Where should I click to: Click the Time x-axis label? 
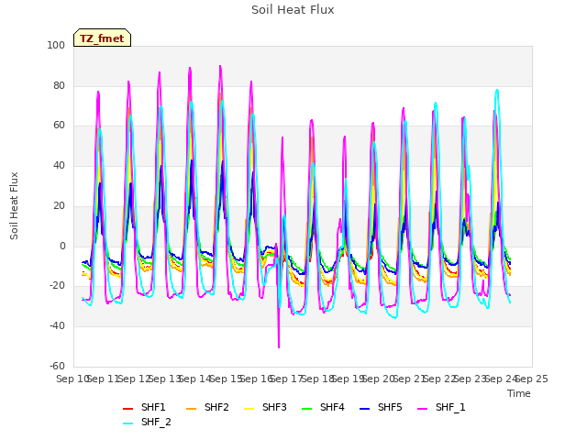(x=519, y=393)
